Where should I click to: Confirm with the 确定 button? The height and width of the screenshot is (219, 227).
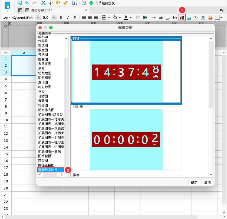[194, 183]
